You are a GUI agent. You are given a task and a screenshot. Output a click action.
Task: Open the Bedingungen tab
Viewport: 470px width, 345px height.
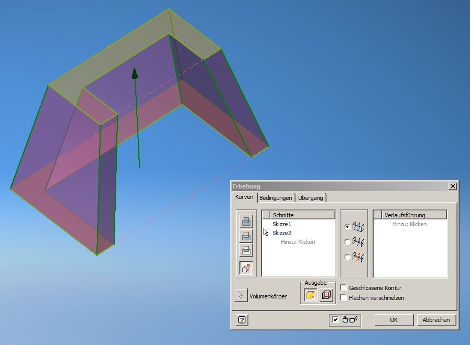276,198
